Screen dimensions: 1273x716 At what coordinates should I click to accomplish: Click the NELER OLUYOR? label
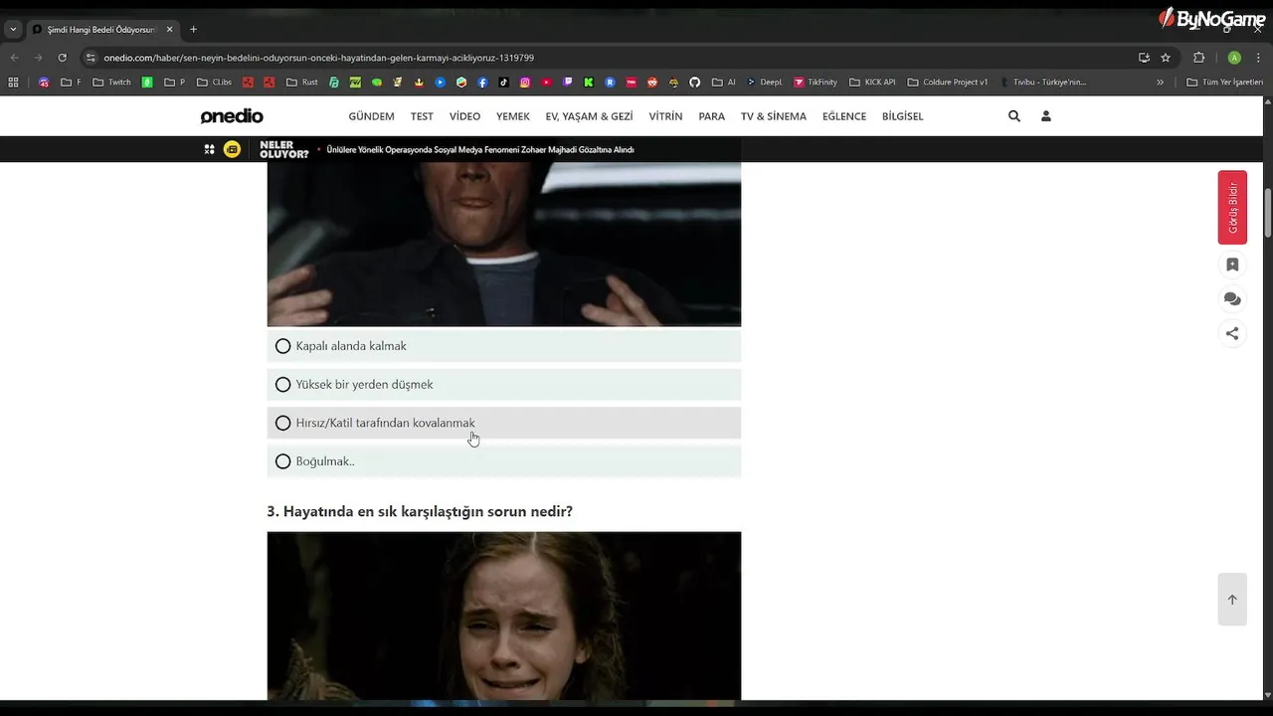click(x=284, y=150)
